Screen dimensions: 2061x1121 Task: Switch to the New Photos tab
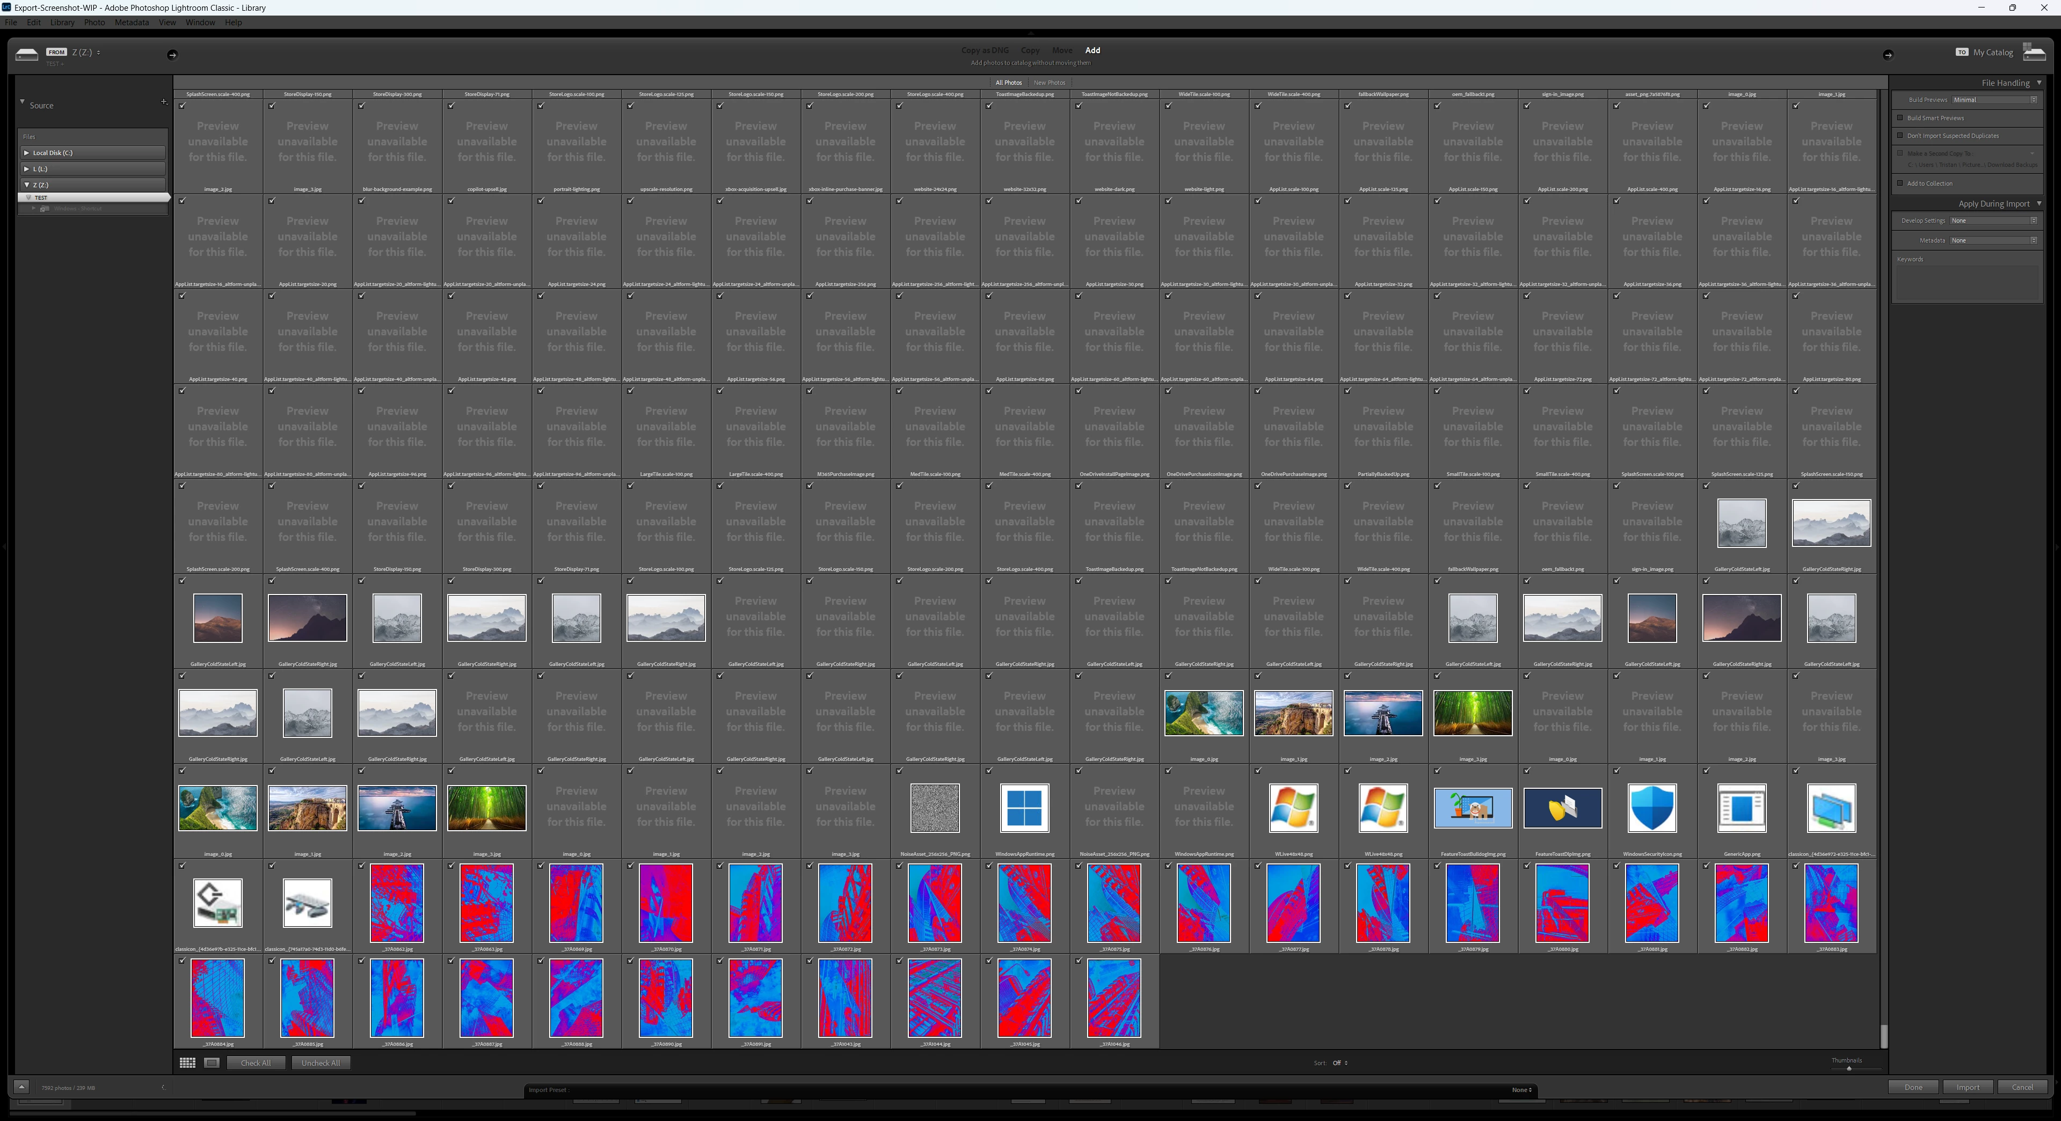coord(1049,82)
